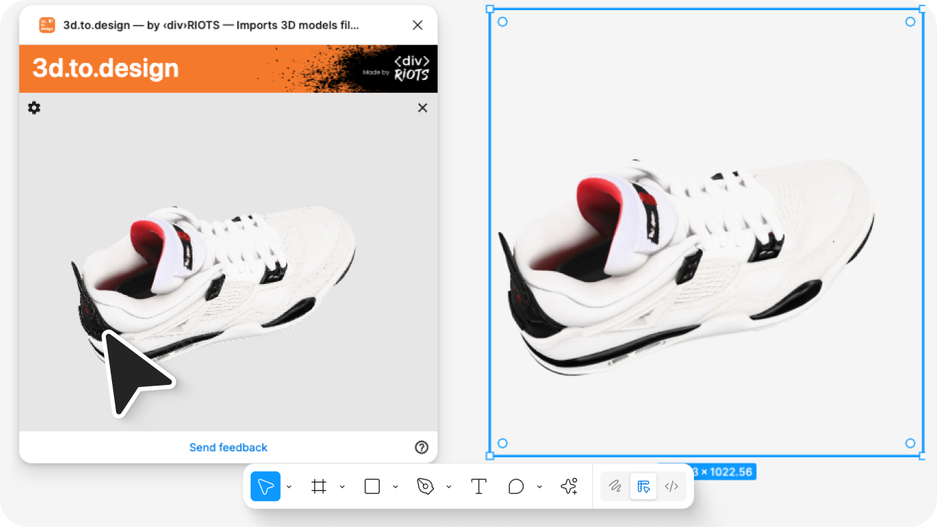
Task: Switch to Draw mode
Action: (x=615, y=487)
